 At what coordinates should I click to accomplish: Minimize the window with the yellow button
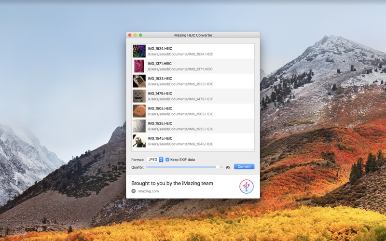tap(135, 35)
